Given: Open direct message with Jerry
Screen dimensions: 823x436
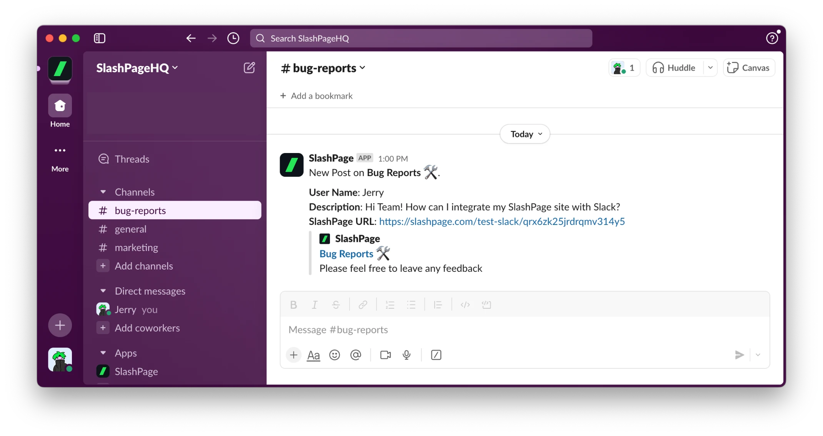Looking at the screenshot, I should [175, 310].
